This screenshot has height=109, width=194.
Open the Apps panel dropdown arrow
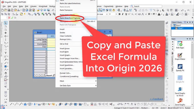187,39
